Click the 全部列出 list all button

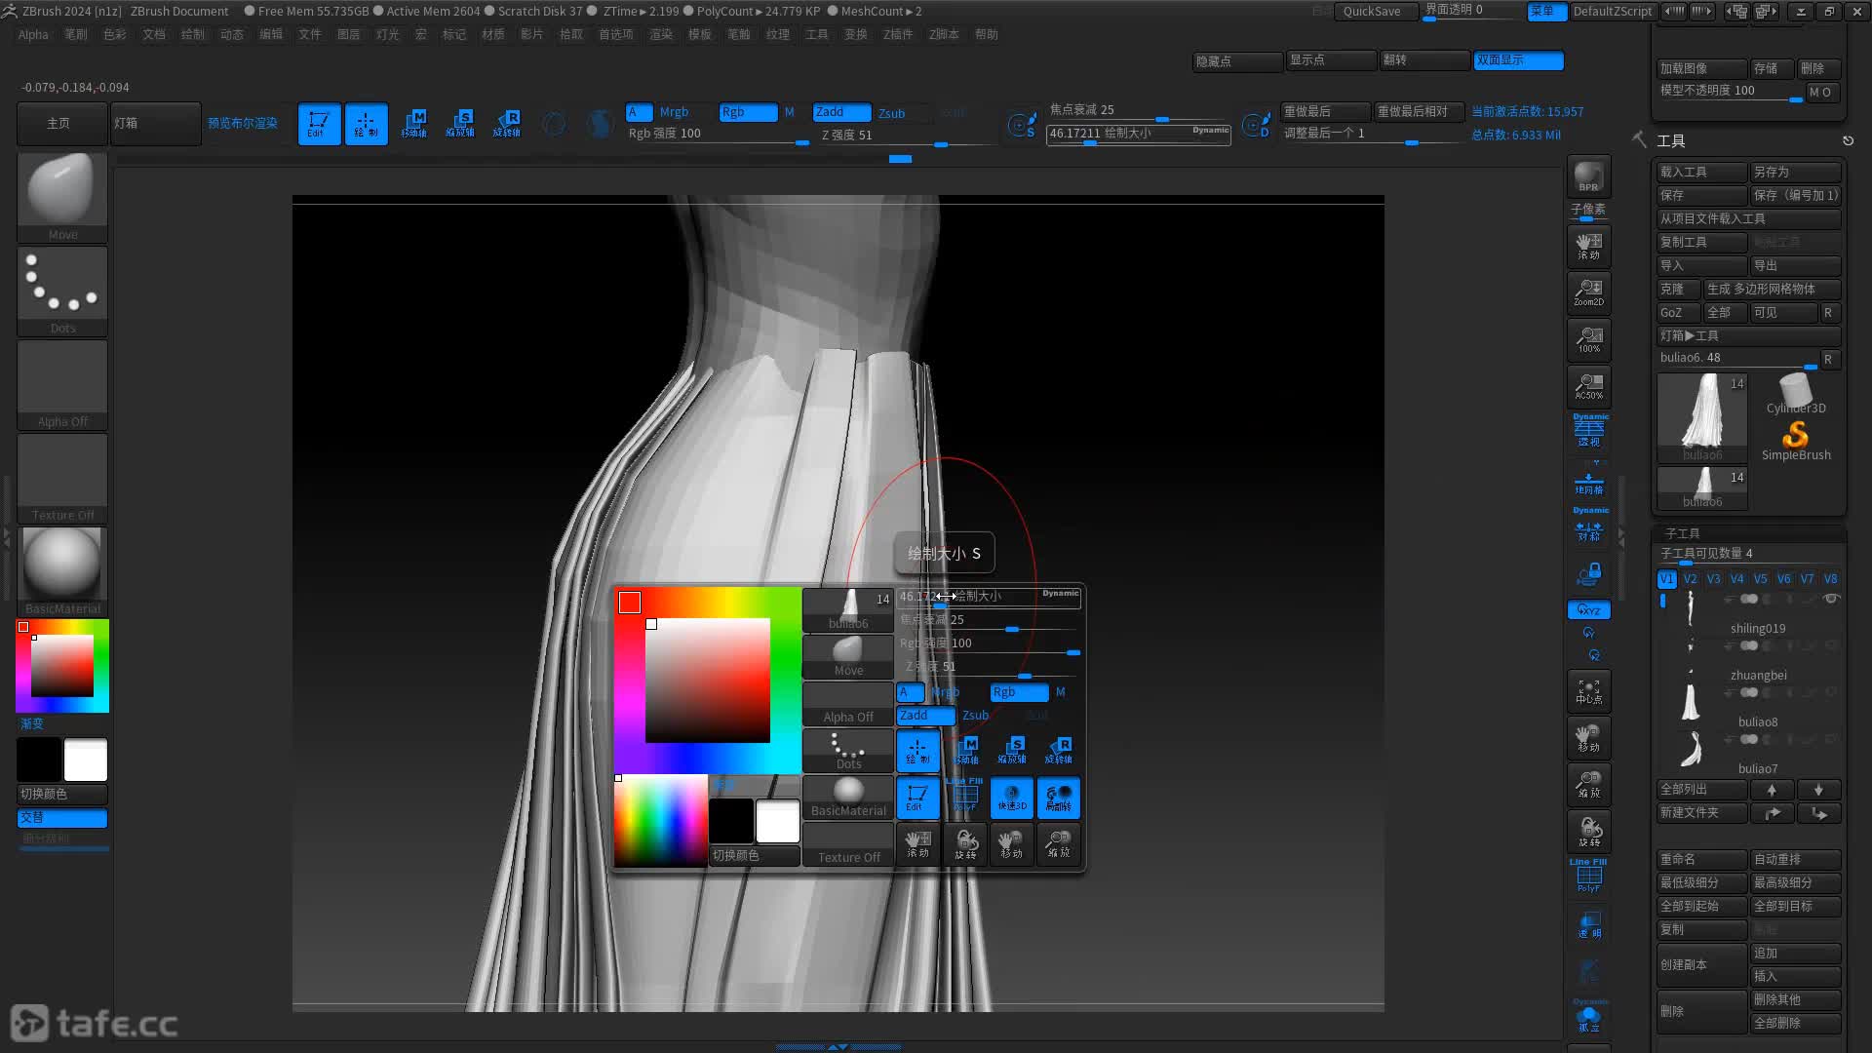pos(1701,790)
